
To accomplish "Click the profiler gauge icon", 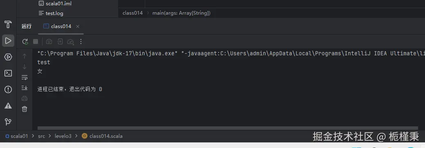I will (x=70, y=41).
